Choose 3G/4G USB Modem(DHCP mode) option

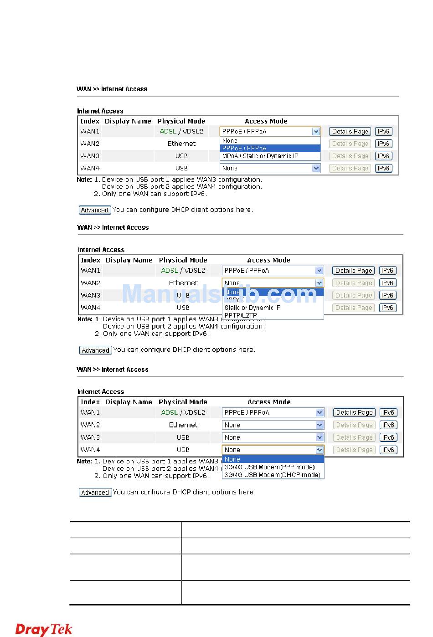point(273,475)
